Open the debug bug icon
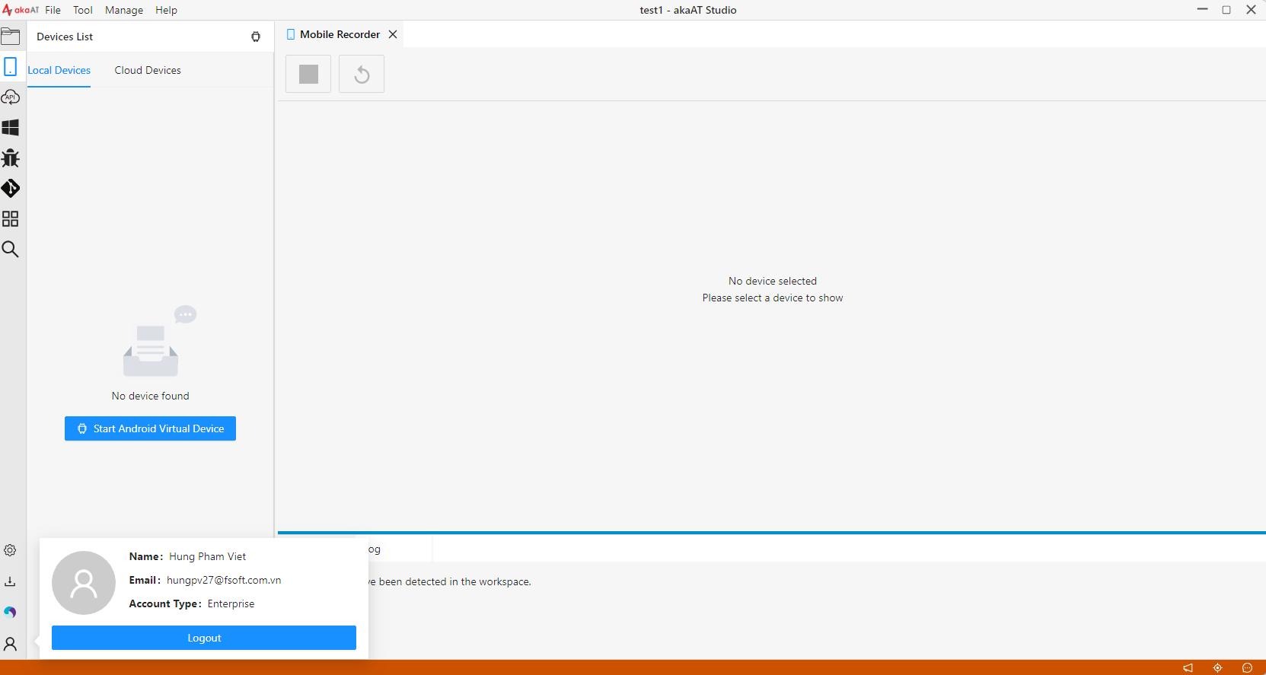Viewport: 1266px width, 675px height. pyautogui.click(x=11, y=158)
